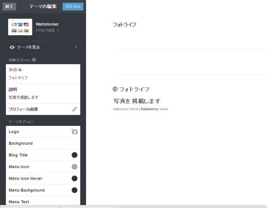Expand テーマを見る with right chevron

[76, 47]
